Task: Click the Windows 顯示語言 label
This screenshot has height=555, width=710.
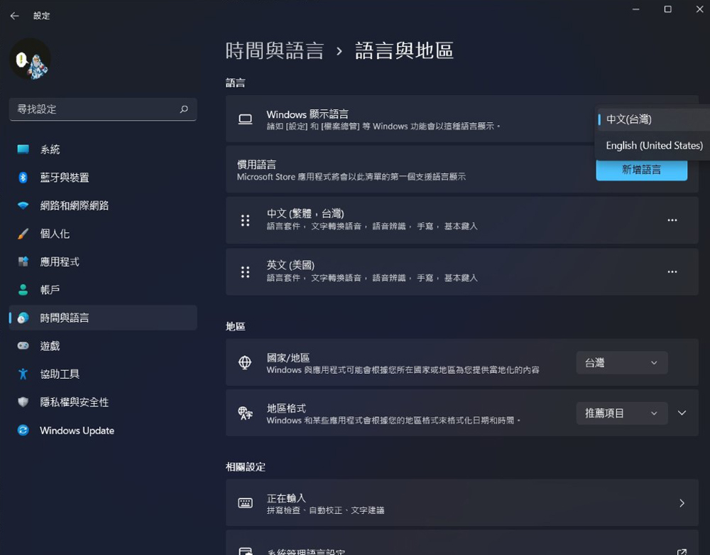Action: pos(307,114)
